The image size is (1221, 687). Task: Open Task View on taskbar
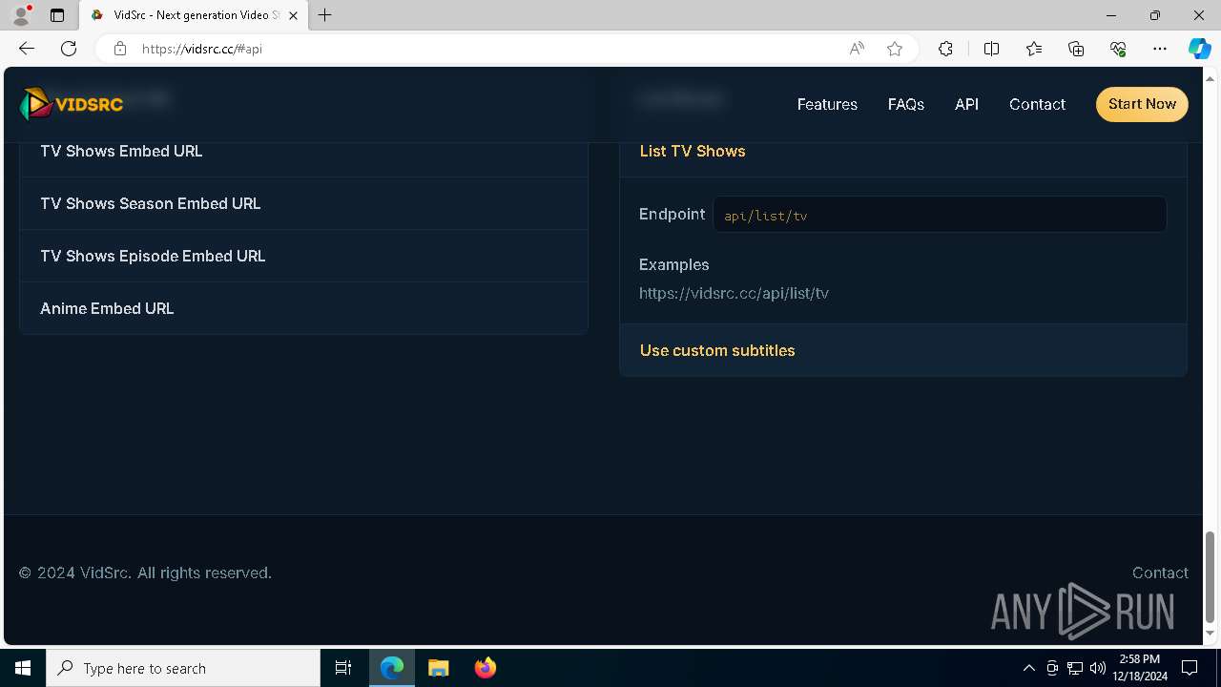click(x=343, y=668)
